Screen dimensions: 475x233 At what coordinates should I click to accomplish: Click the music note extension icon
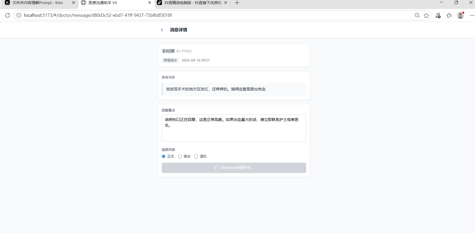(x=438, y=15)
